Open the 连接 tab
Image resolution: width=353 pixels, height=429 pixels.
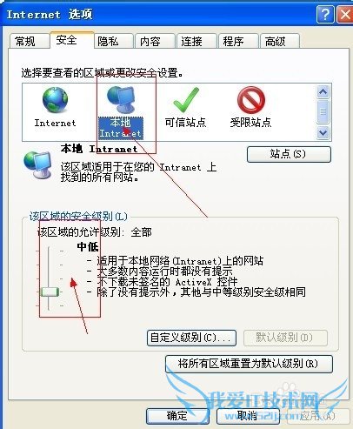(196, 41)
